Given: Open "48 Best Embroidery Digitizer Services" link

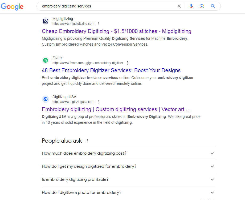Looking at the screenshot, I should [x=111, y=70].
